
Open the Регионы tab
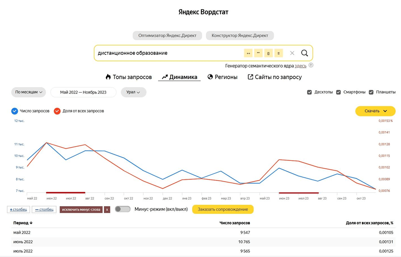(x=223, y=77)
